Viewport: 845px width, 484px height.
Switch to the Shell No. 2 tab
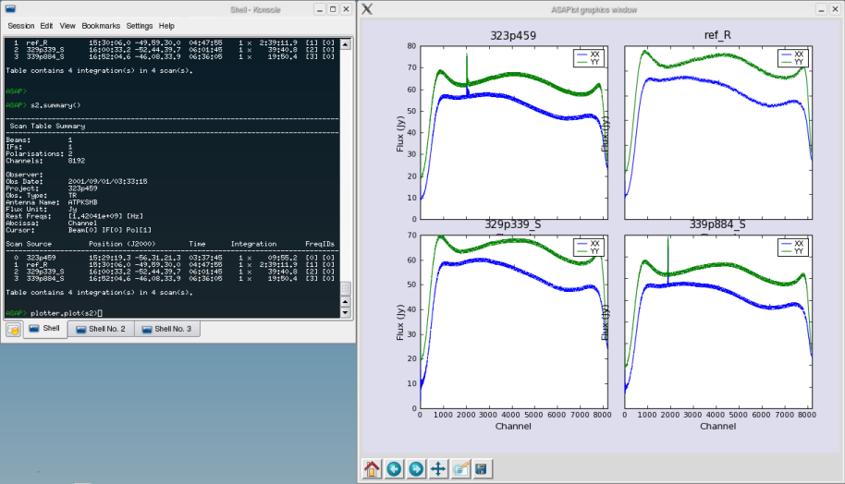(102, 329)
